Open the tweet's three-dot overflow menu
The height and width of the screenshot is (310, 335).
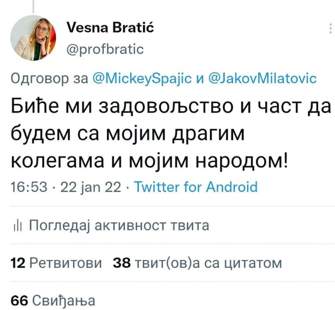point(331,28)
